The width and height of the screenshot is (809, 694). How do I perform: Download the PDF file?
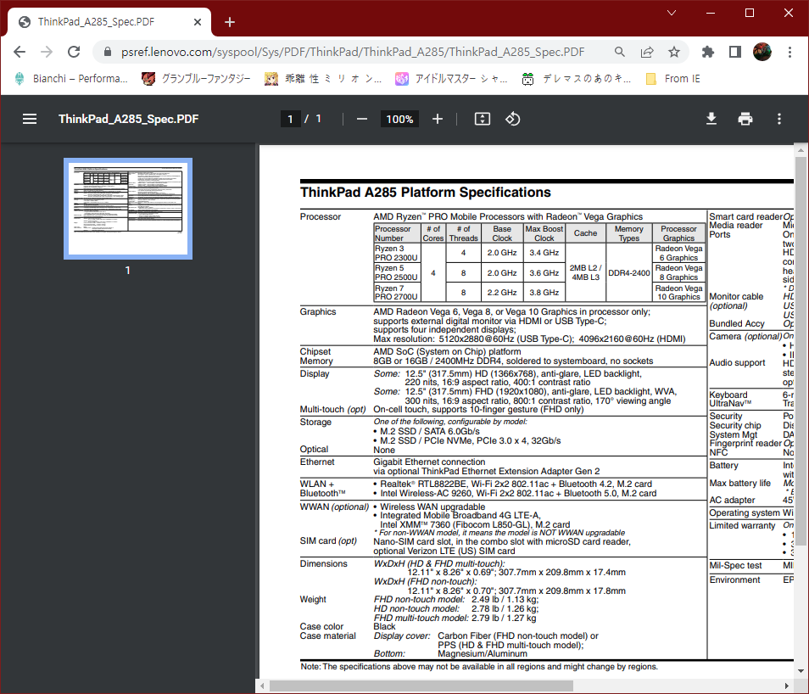coord(711,119)
